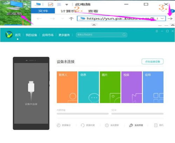Maximize the 此电脑 Explorer window
The width and height of the screenshot is (175, 143).
coord(146,4)
